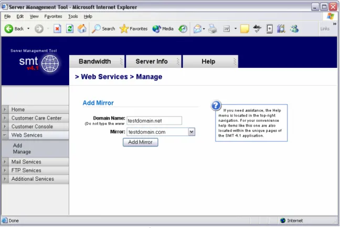Click the research books toolbar icon
The image size is (341, 228).
pyautogui.click(x=281, y=29)
